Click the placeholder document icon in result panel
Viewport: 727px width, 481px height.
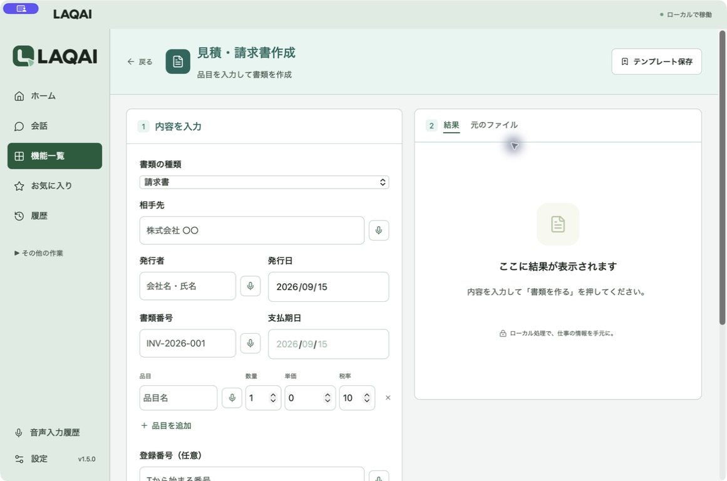coord(558,224)
